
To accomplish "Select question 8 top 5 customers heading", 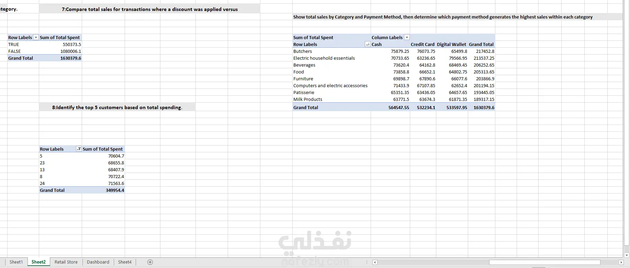I will pos(117,107).
